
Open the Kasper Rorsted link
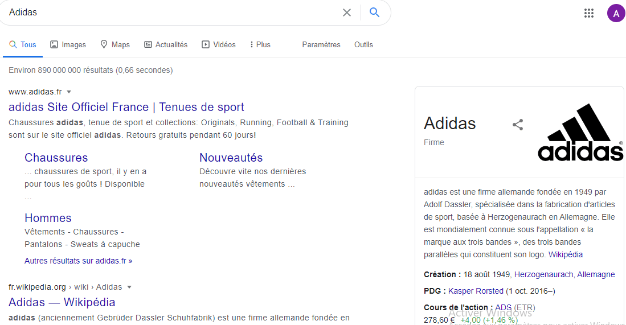point(476,291)
